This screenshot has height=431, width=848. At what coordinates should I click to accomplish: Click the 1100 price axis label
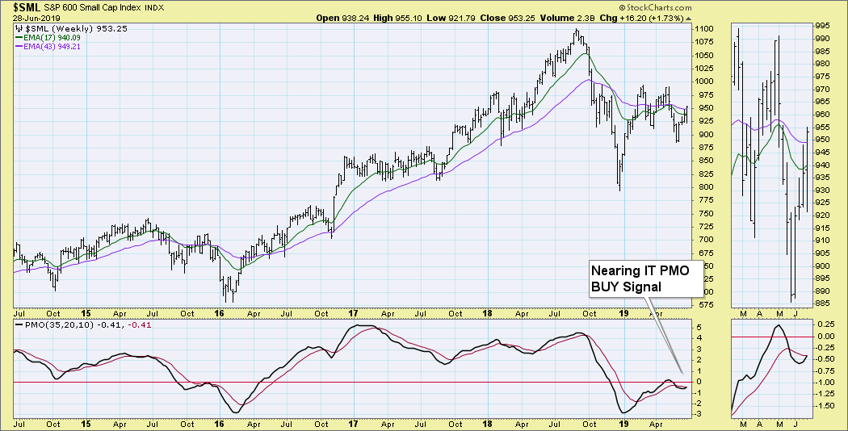click(x=704, y=29)
